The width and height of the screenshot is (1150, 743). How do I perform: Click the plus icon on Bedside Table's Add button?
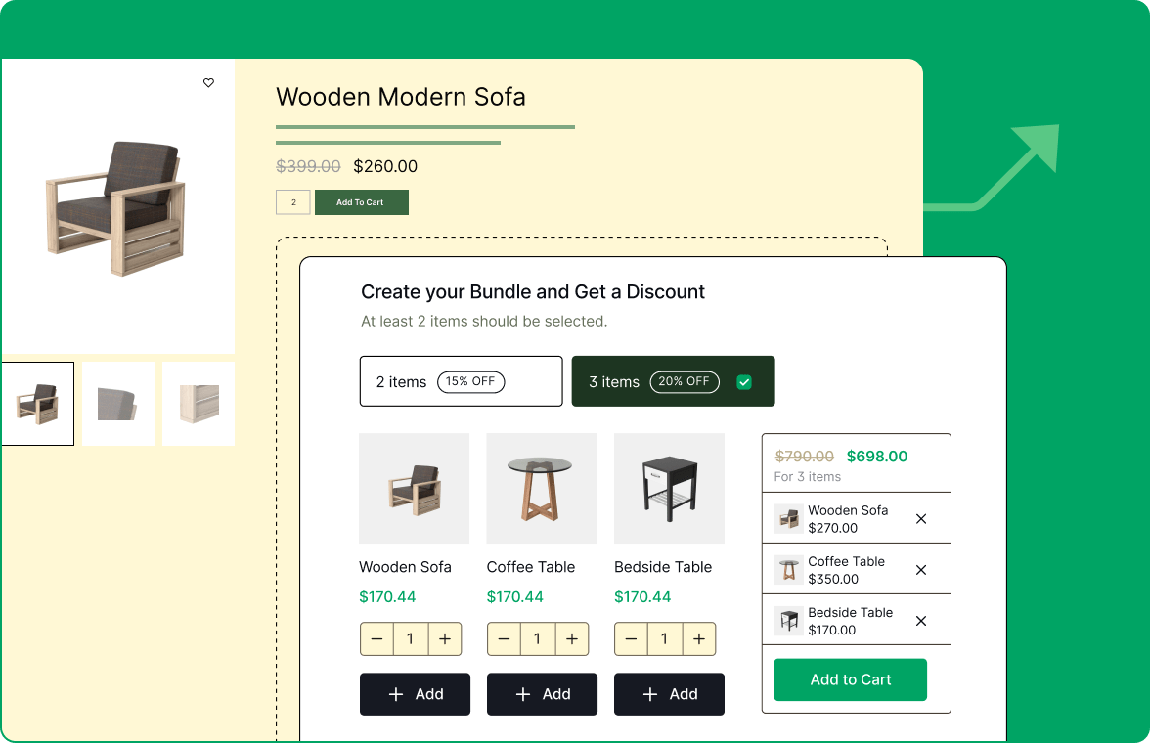649,694
